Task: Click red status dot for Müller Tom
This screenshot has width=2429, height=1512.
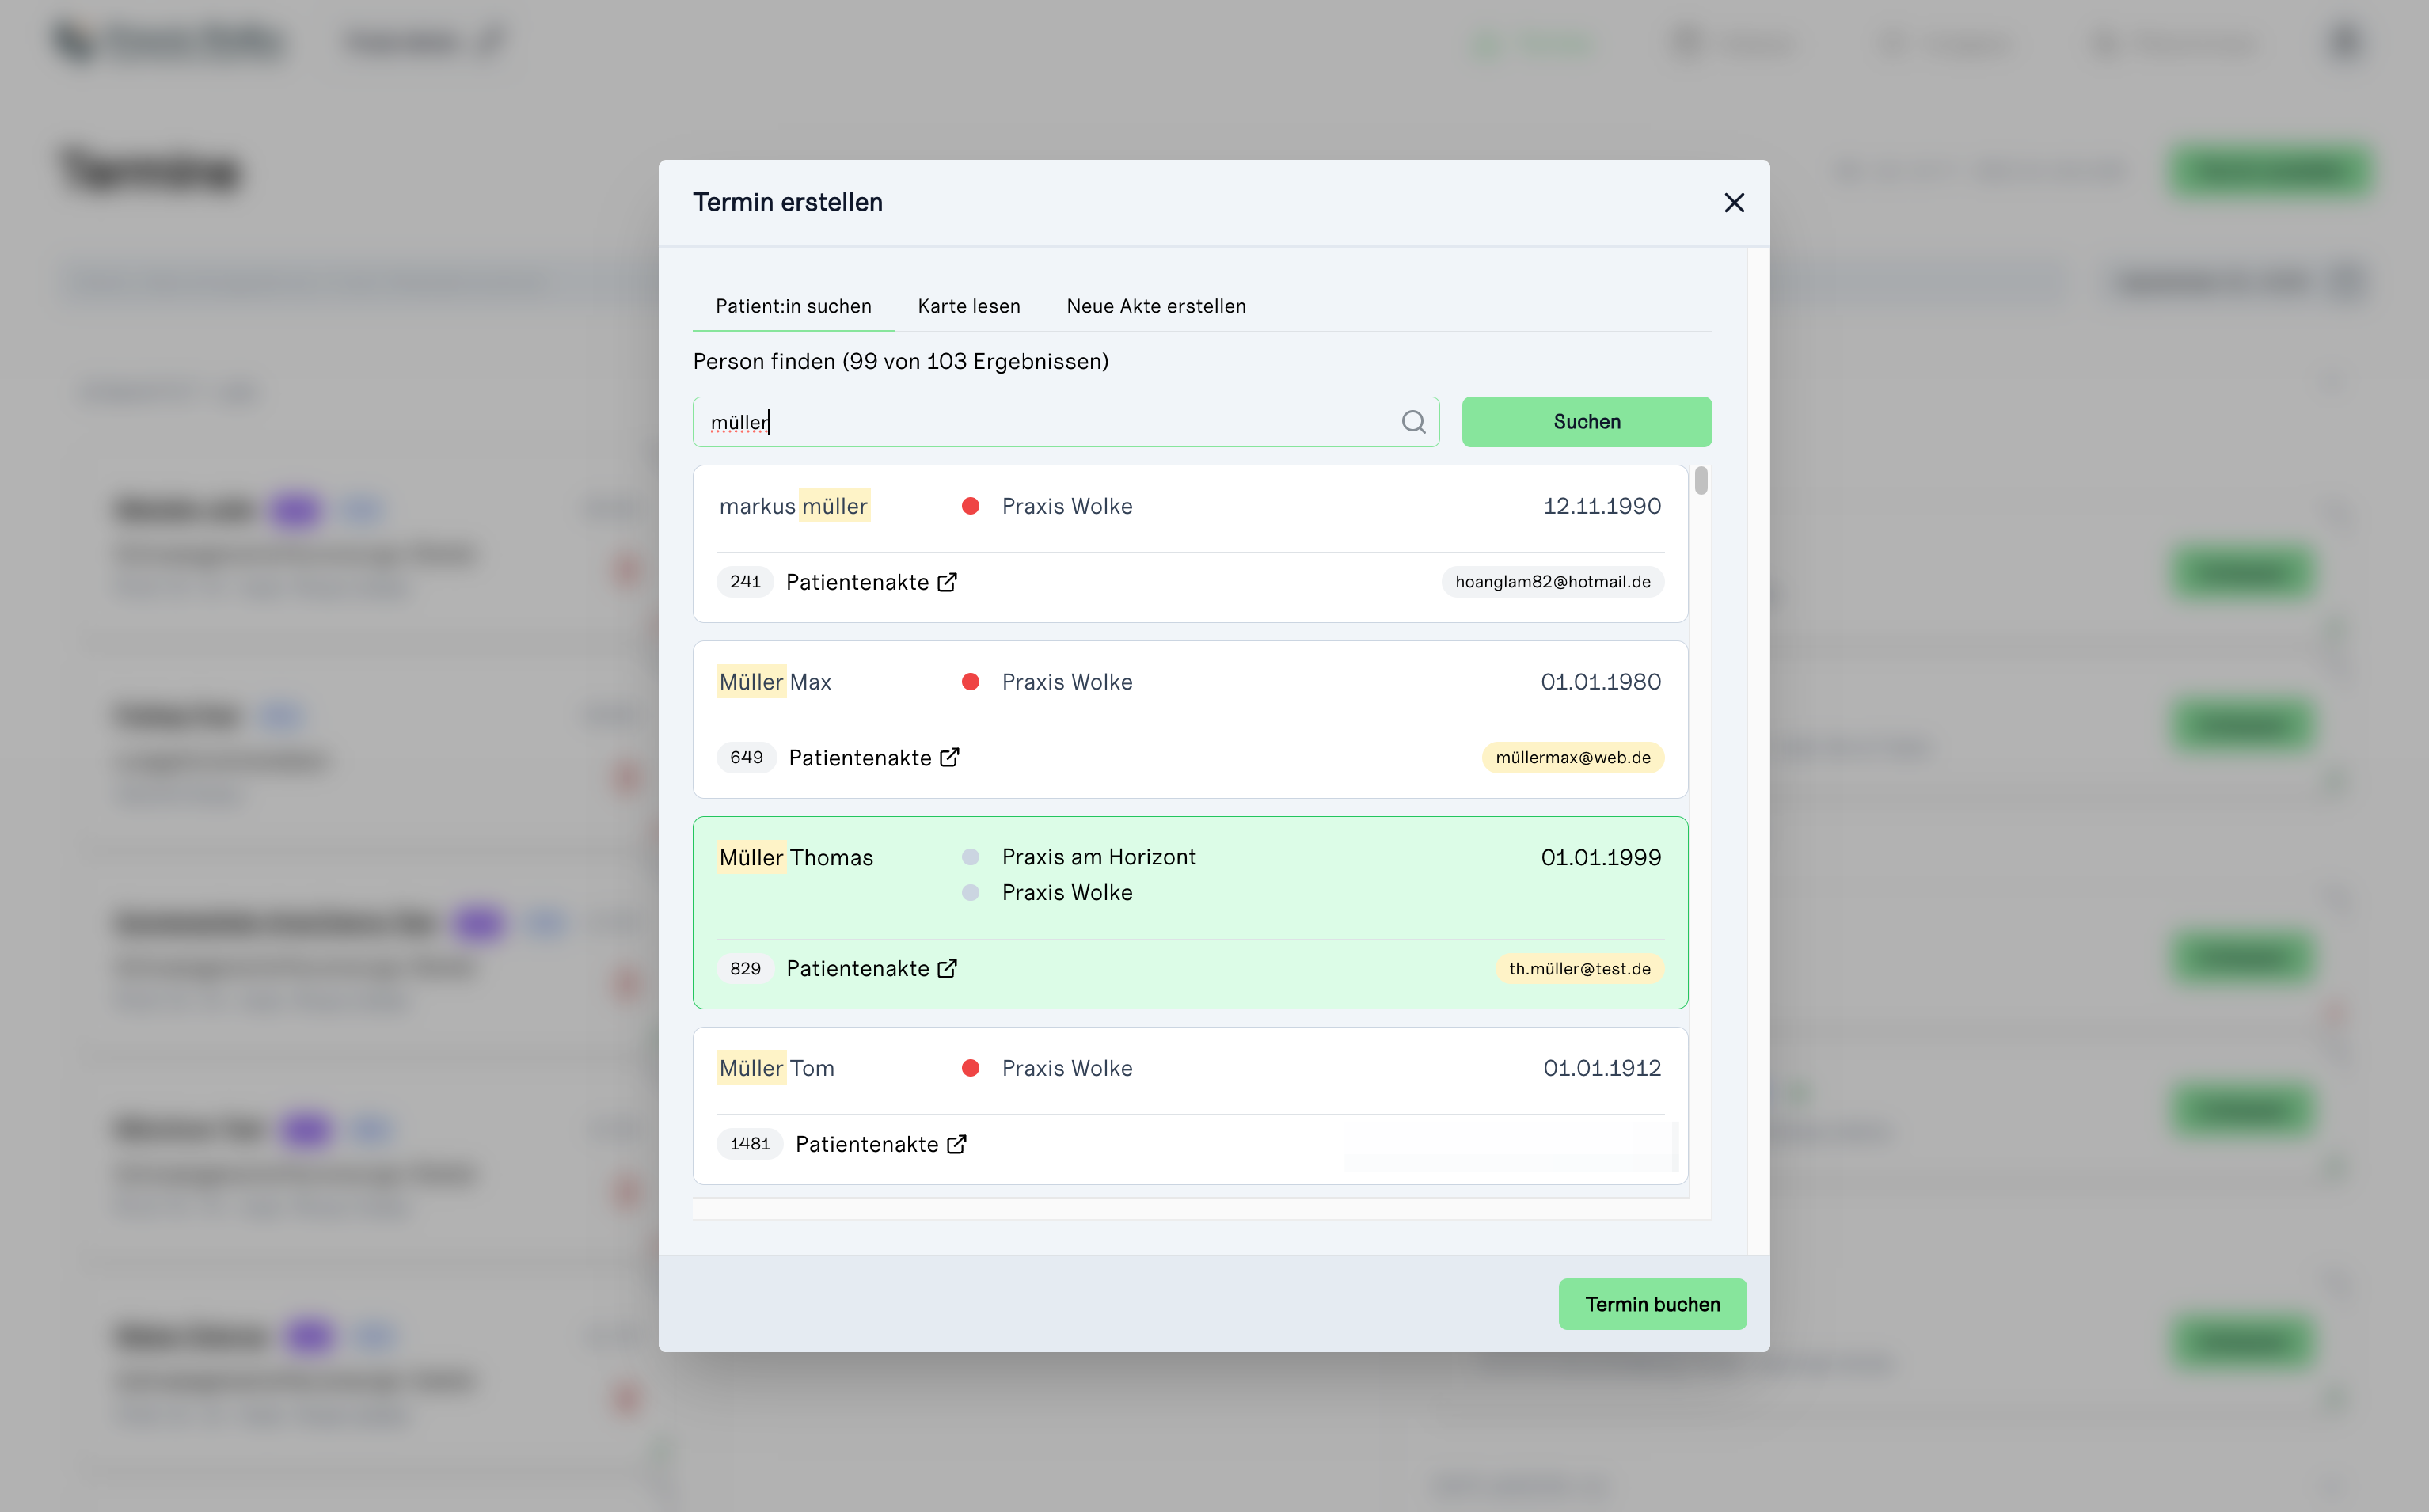Action: point(970,1068)
